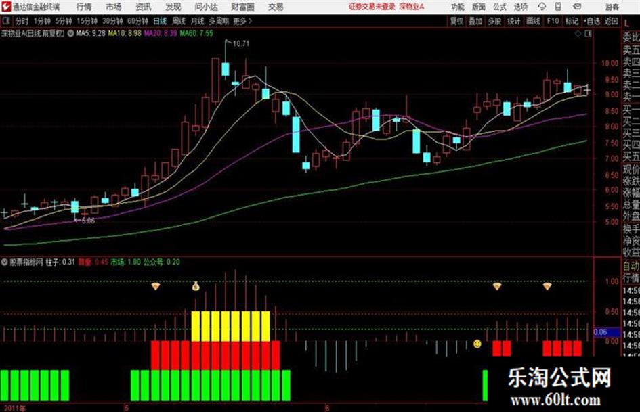This screenshot has width=640, height=412.
Task: Open the 版面 menu
Action: (478, 7)
